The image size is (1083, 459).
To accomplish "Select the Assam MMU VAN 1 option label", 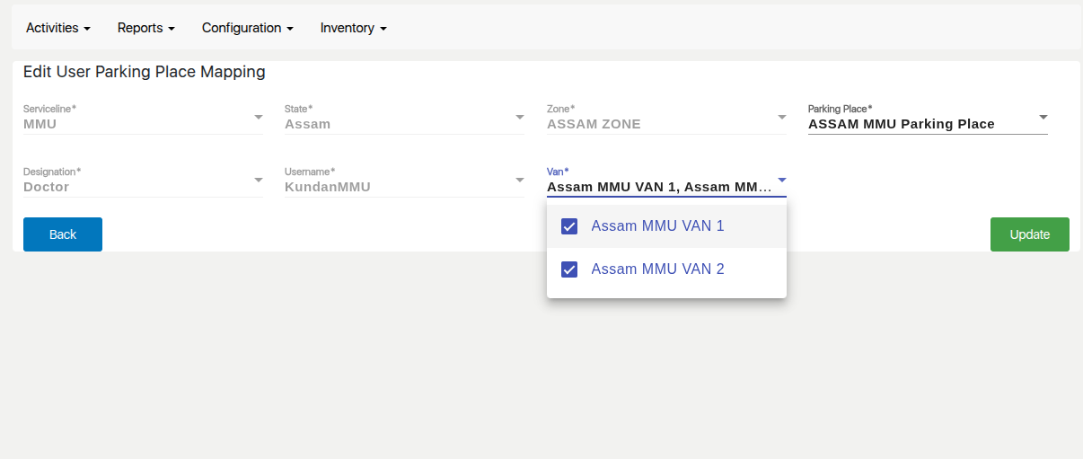I will pyautogui.click(x=657, y=226).
